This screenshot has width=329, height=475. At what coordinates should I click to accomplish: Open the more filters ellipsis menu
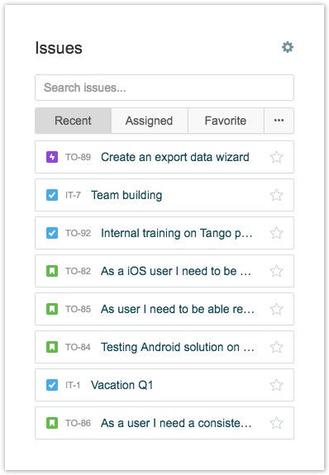click(x=279, y=121)
